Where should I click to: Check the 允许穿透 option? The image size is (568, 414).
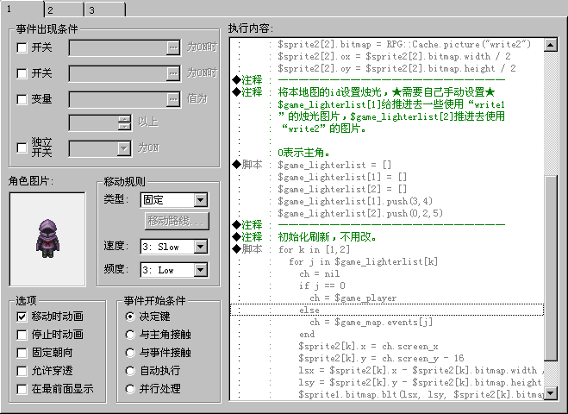[22, 371]
